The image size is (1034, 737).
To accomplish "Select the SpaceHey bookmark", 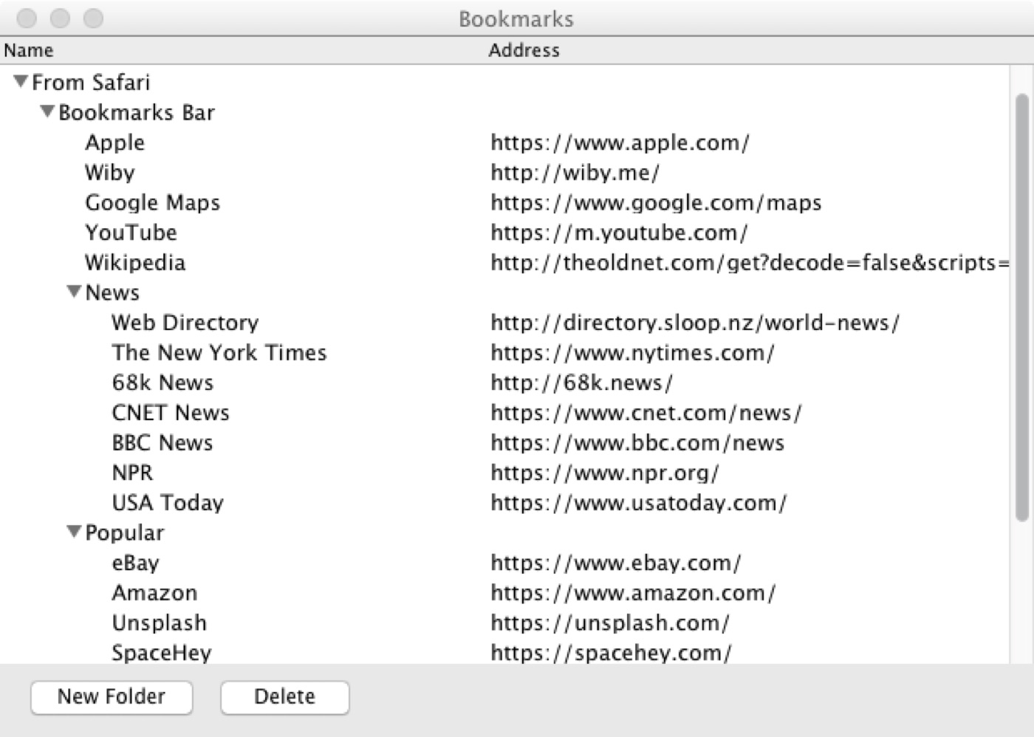I will [162, 653].
